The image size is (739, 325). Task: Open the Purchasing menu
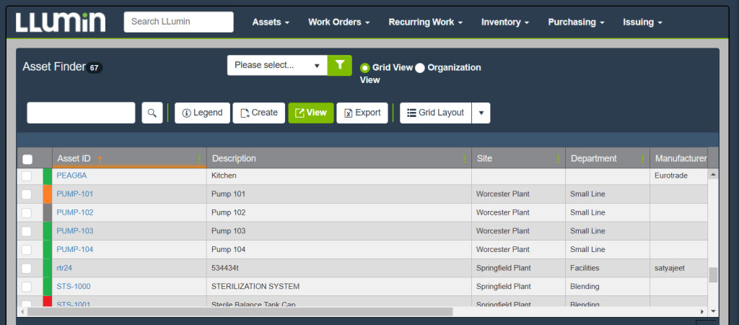576,22
